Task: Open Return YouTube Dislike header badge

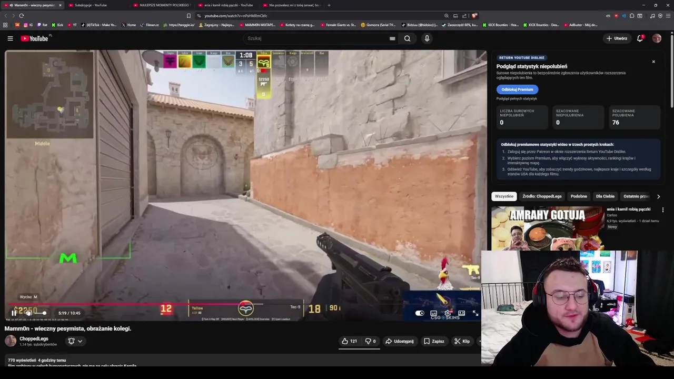Action: tap(522, 58)
